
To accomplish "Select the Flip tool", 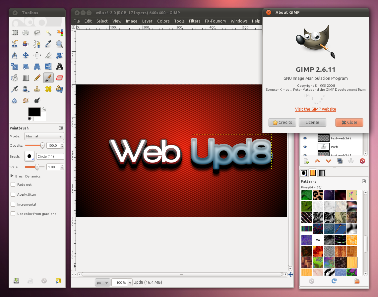I will 48,67.
